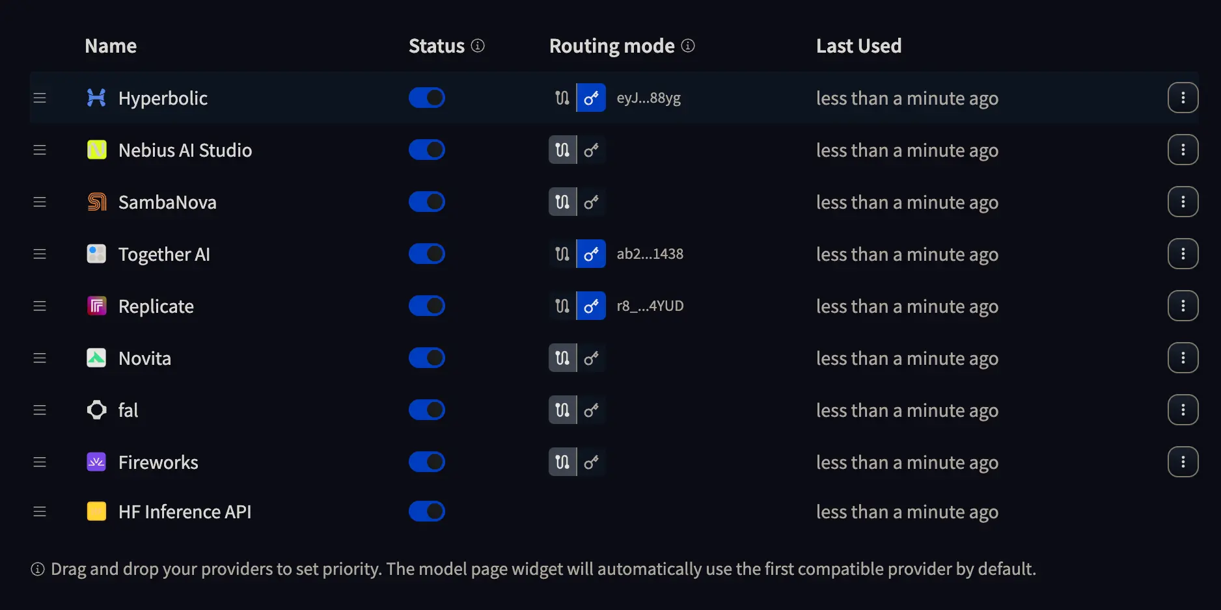Open the three-dot menu for Together AI

point(1183,254)
